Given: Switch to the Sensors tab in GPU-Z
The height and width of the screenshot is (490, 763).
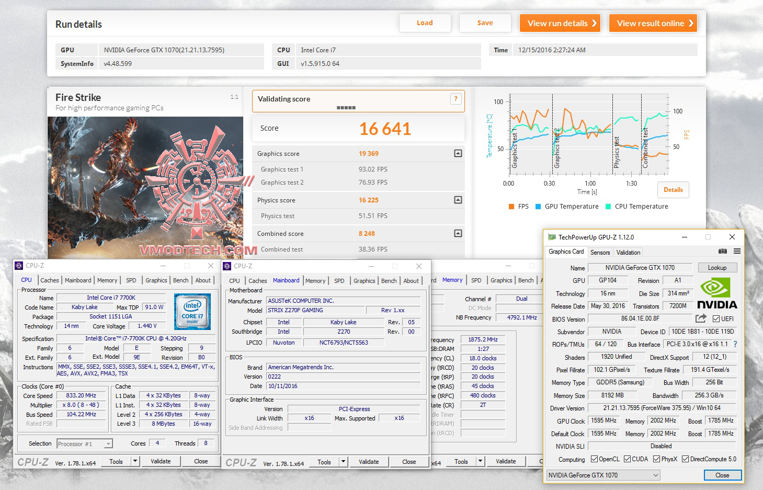Looking at the screenshot, I should tap(600, 252).
